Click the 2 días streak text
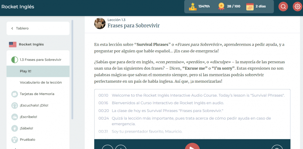Screen dimensions: 303x149 pyautogui.click(x=261, y=6)
